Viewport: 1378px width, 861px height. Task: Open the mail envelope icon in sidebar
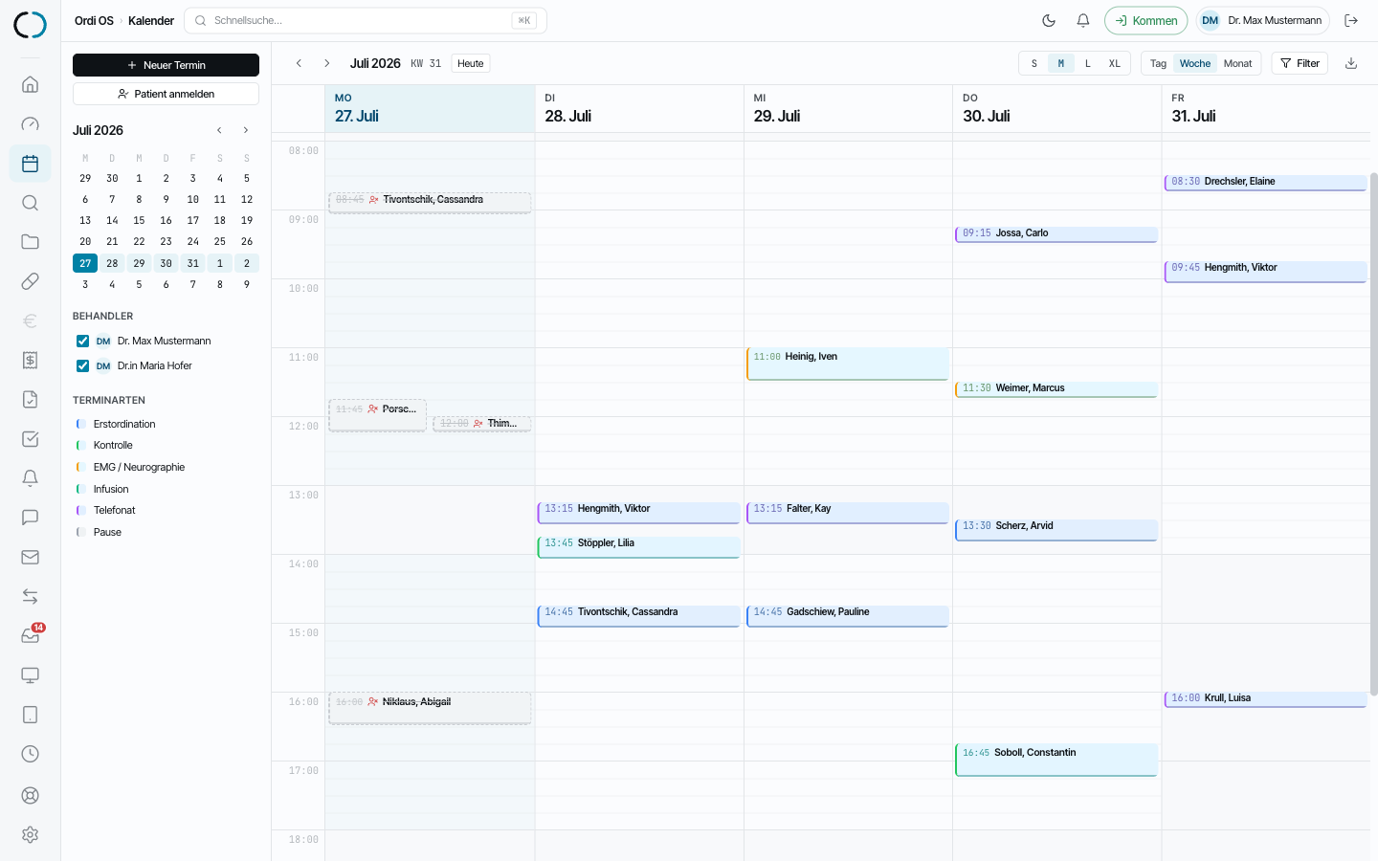click(30, 557)
